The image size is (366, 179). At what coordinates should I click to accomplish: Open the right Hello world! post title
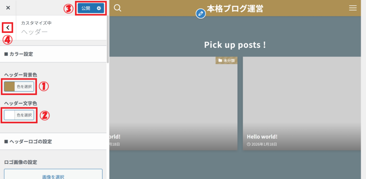pos(262,137)
